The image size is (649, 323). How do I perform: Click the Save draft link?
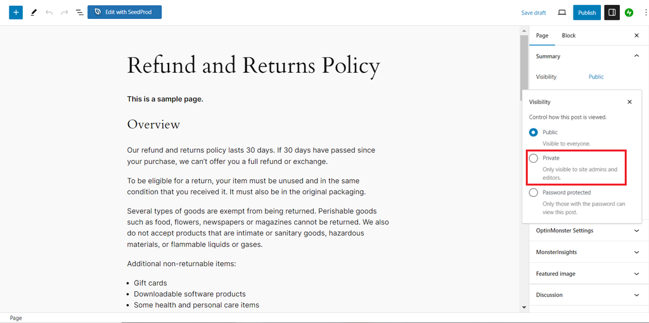[533, 13]
